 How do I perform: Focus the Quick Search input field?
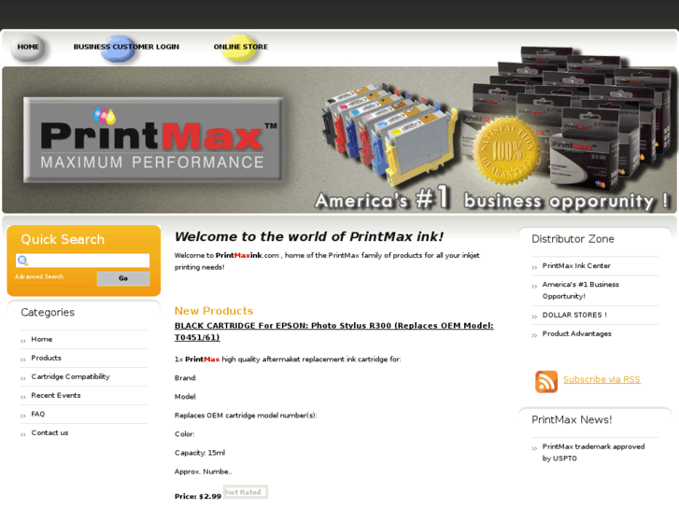[83, 261]
